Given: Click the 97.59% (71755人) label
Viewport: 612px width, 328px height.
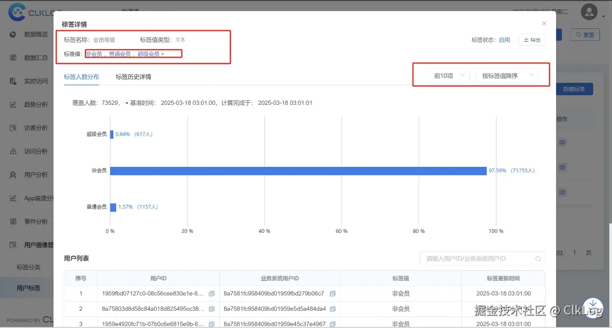Looking at the screenshot, I should tap(512, 171).
